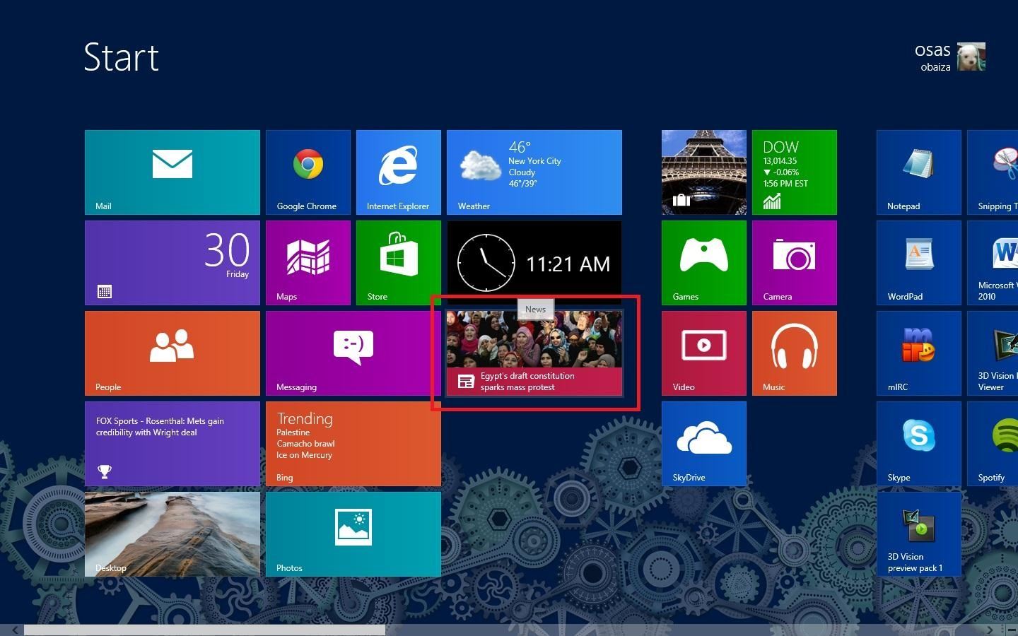The image size is (1018, 636).
Task: Open the Desktop tile
Action: 172,534
